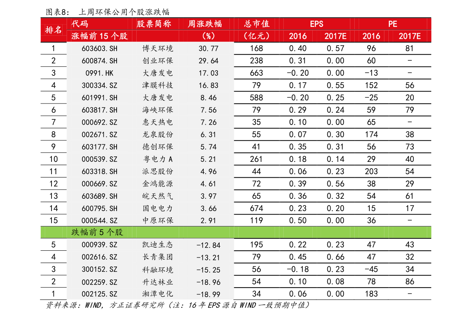This screenshot has height=317, width=472.
Task: Click stock name 派思股份
Action: pos(158,171)
